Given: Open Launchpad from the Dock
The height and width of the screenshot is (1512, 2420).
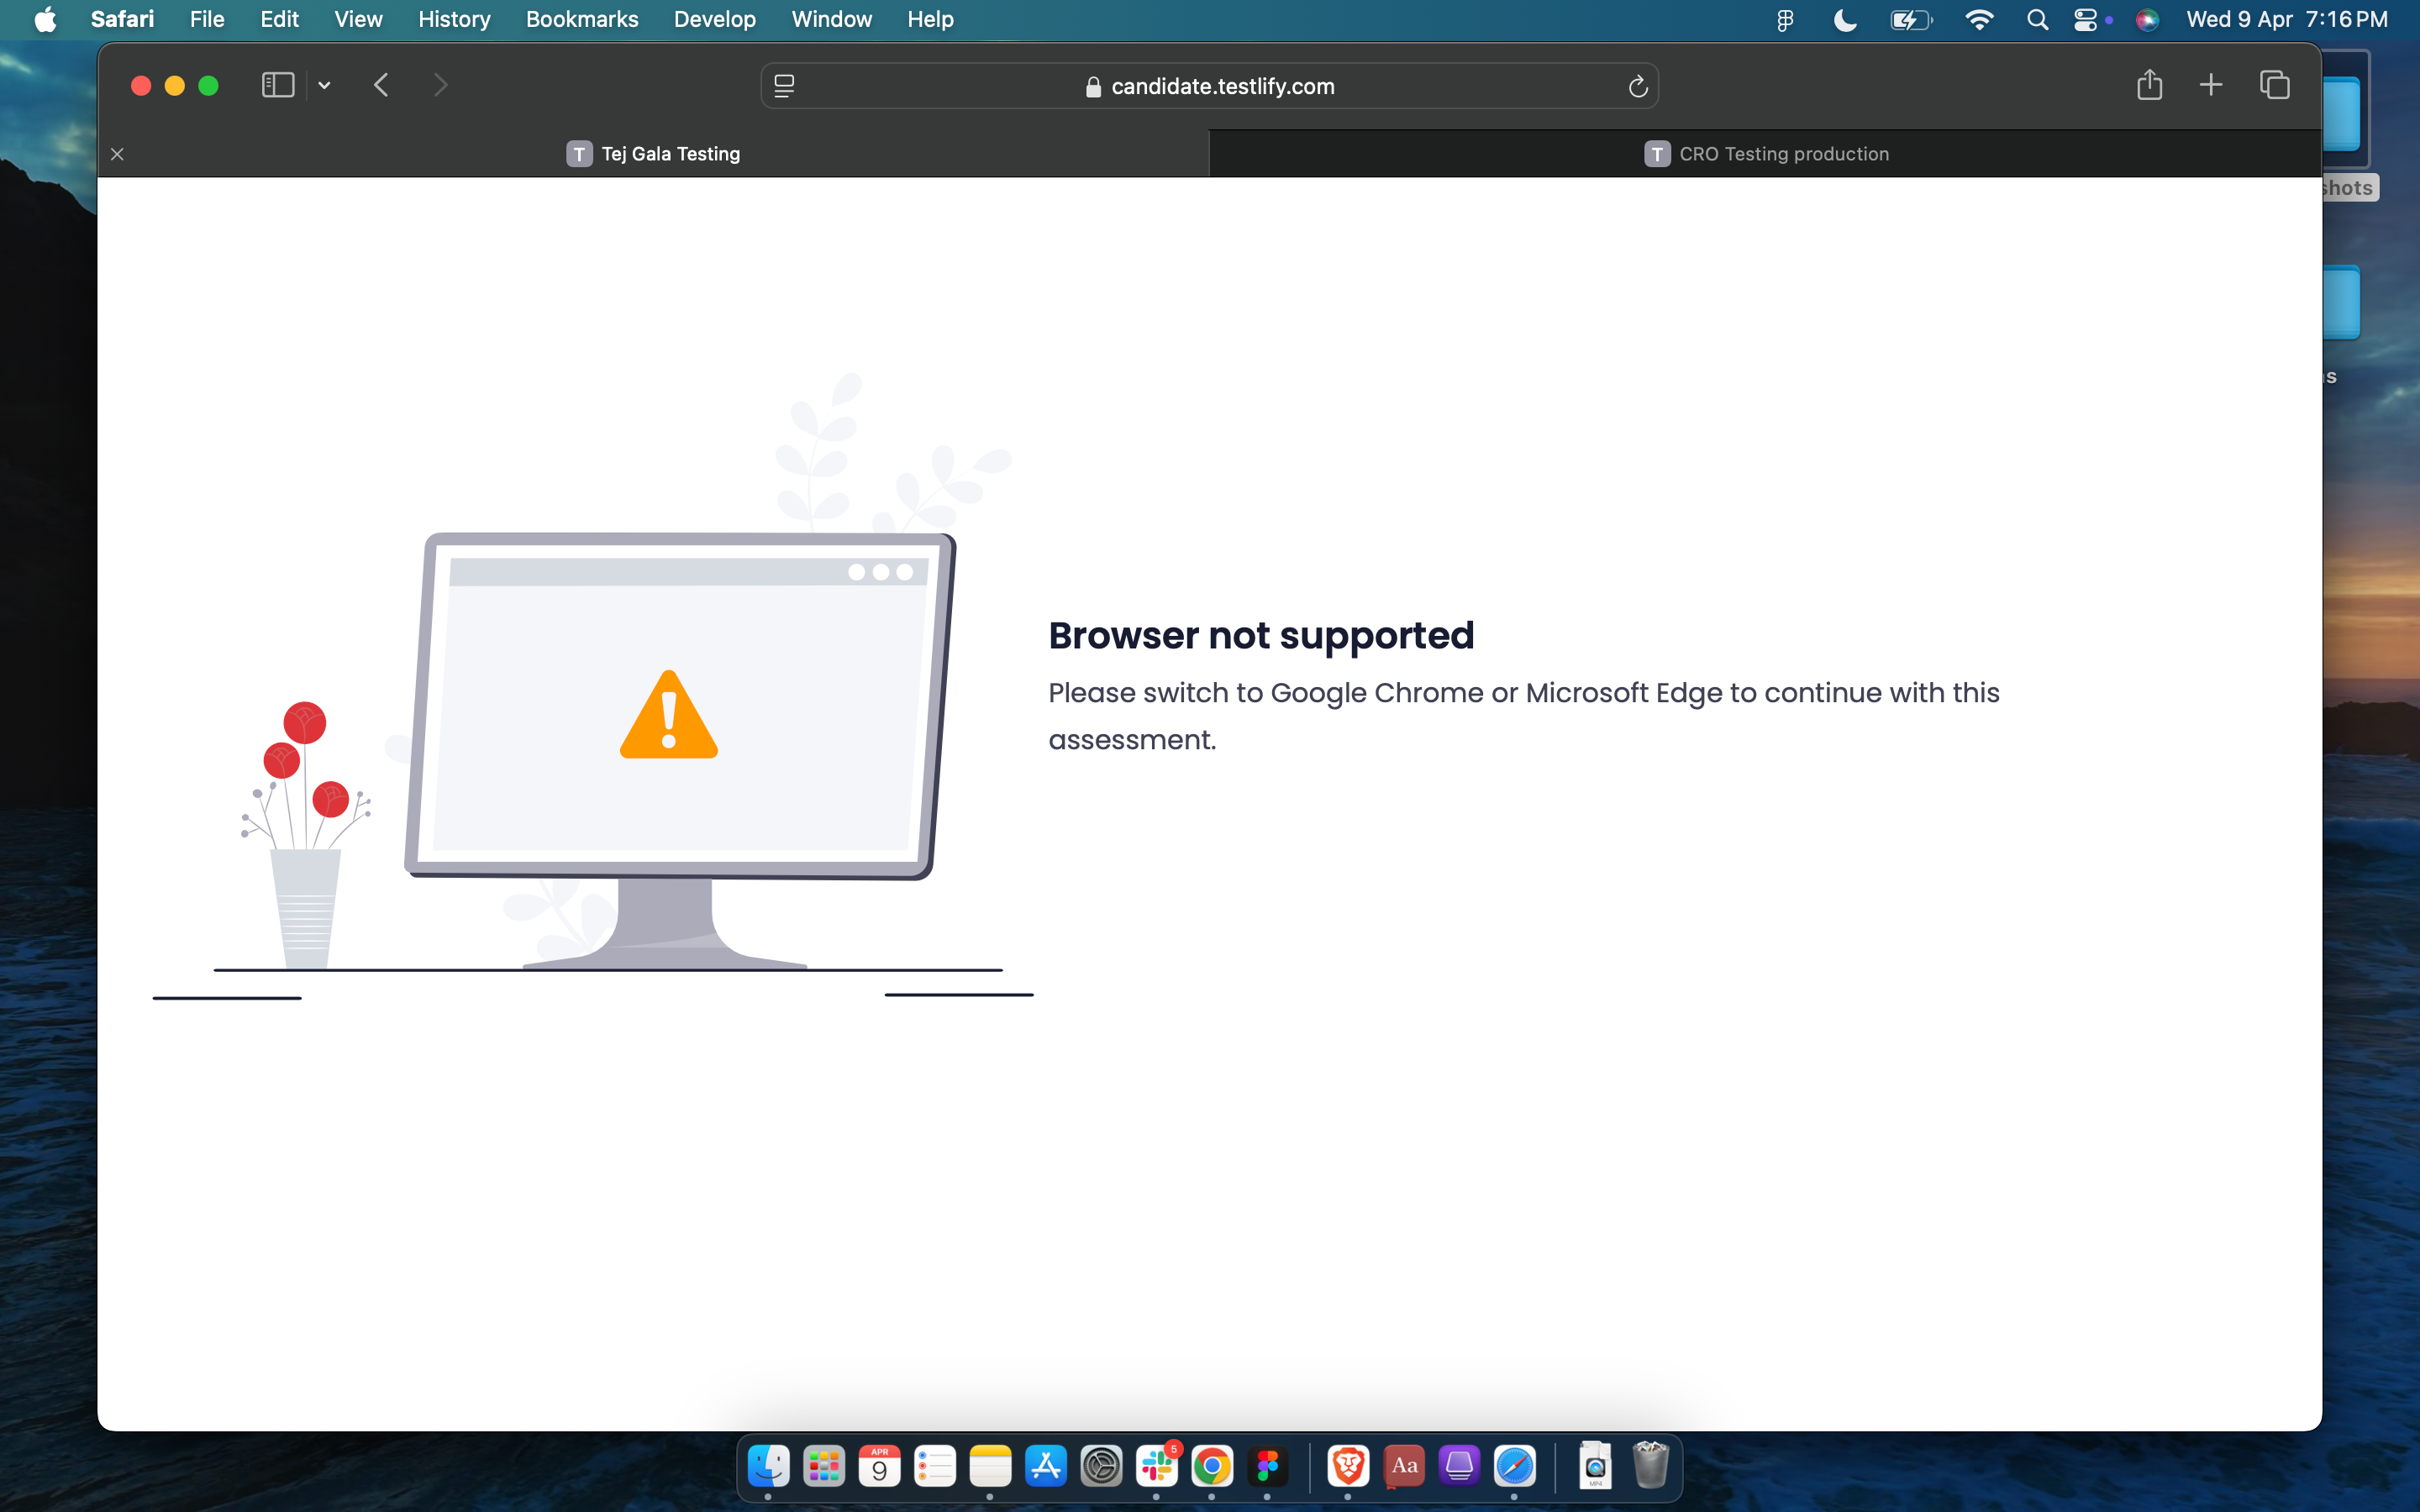Looking at the screenshot, I should pyautogui.click(x=824, y=1466).
